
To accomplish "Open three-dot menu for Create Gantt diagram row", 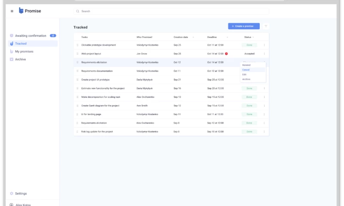I will [x=264, y=106].
